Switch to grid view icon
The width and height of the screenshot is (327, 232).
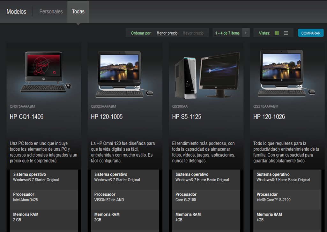pyautogui.click(x=286, y=33)
